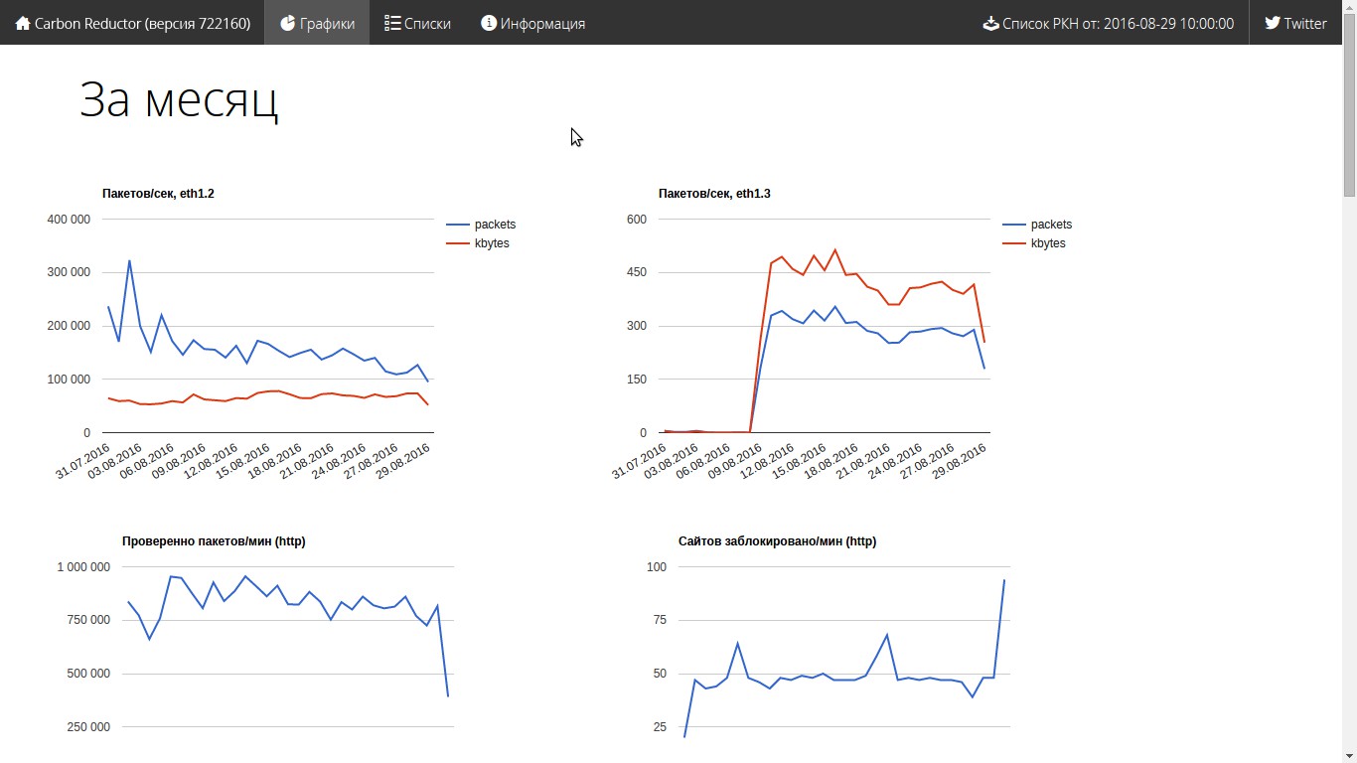Click the За месяц heading
The image size is (1357, 763).
click(179, 100)
